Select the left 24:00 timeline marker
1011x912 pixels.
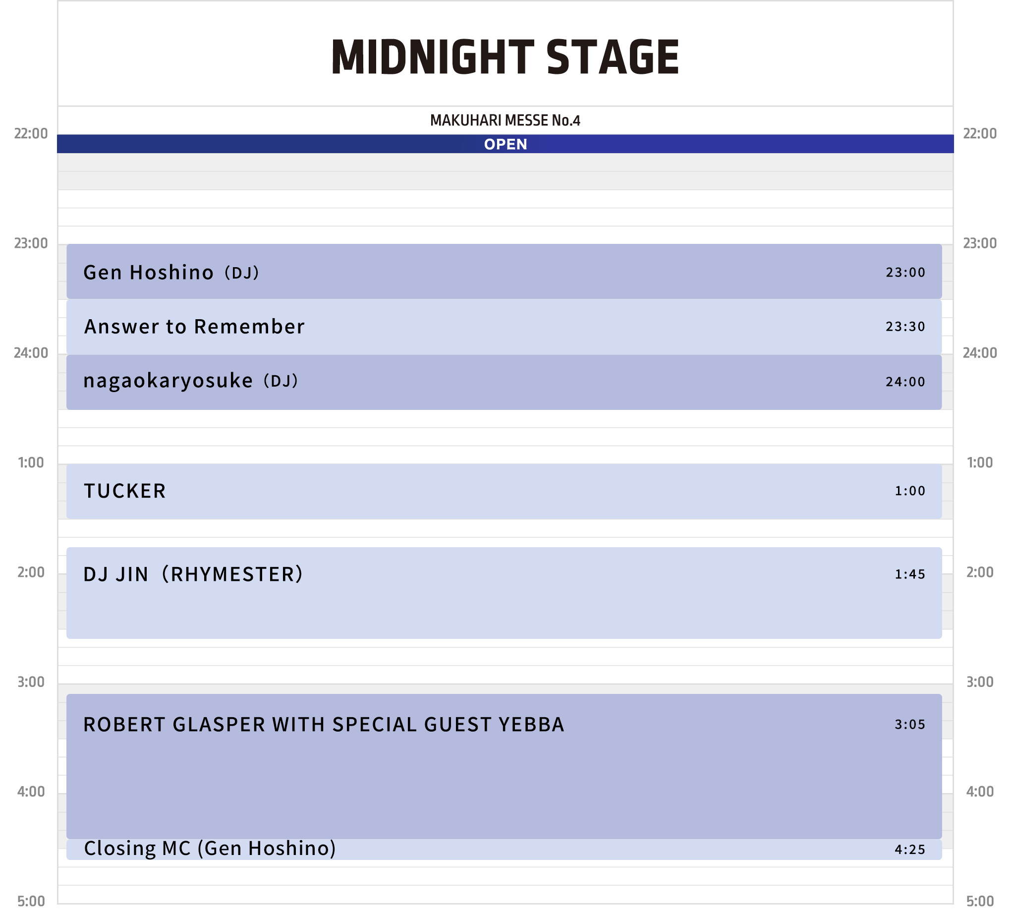pos(31,353)
